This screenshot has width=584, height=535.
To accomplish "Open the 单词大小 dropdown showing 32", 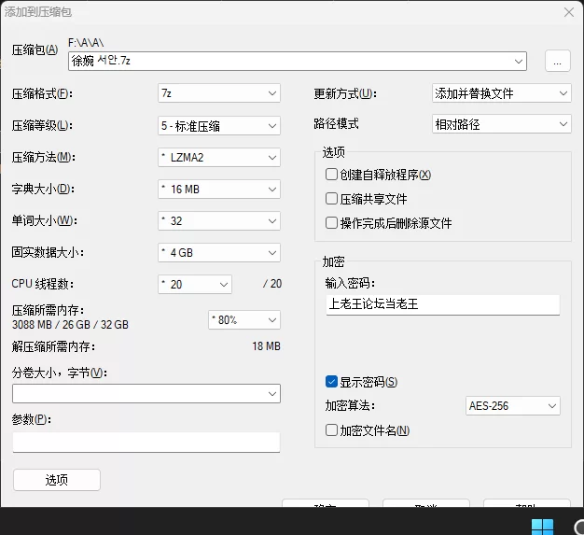I will pyautogui.click(x=219, y=221).
